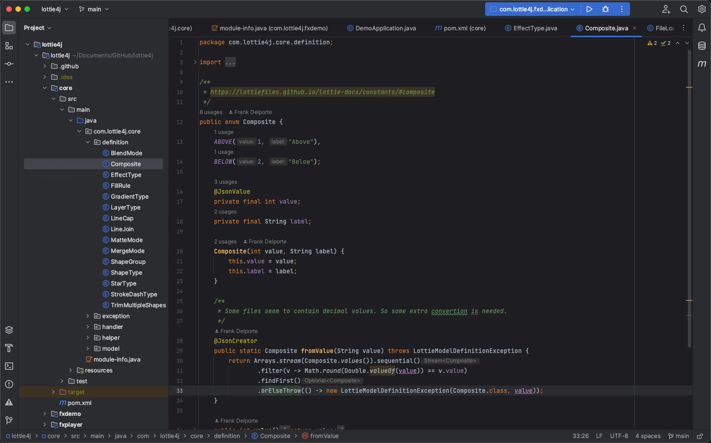Open the Problems tool window icon
711x443 pixels.
click(9, 384)
